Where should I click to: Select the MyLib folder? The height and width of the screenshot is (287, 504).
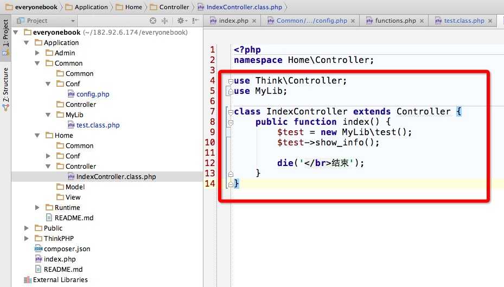pyautogui.click(x=74, y=114)
